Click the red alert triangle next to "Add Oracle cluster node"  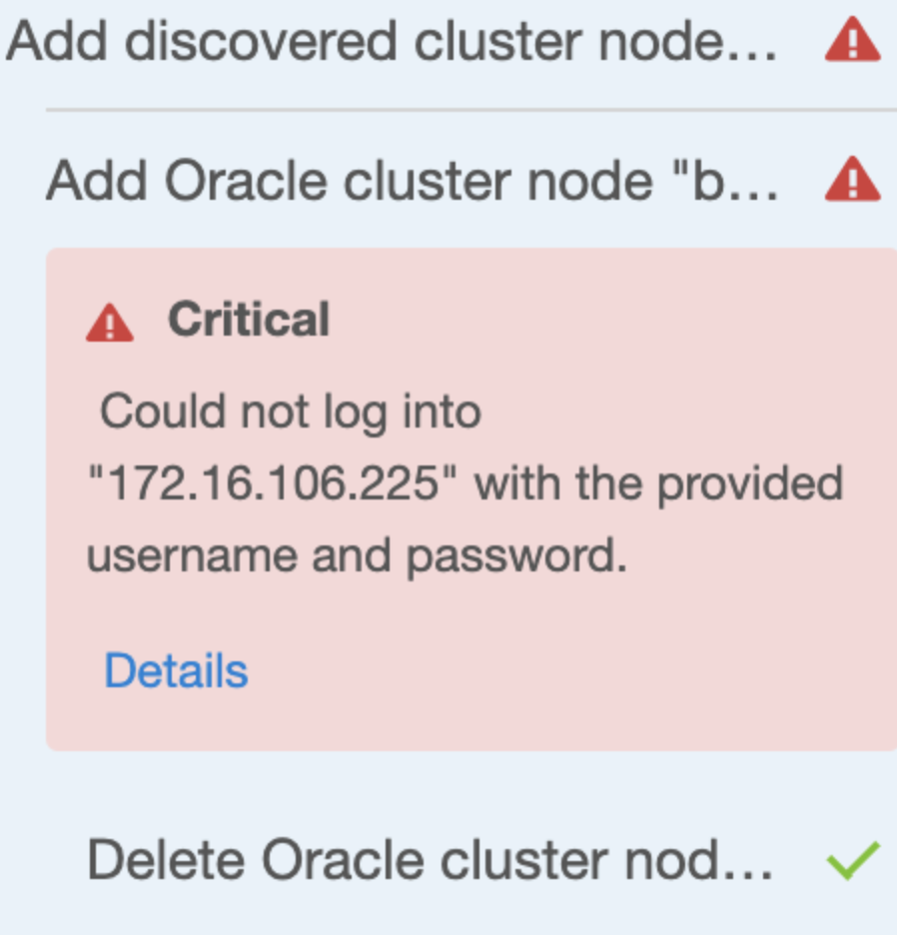pos(850,180)
